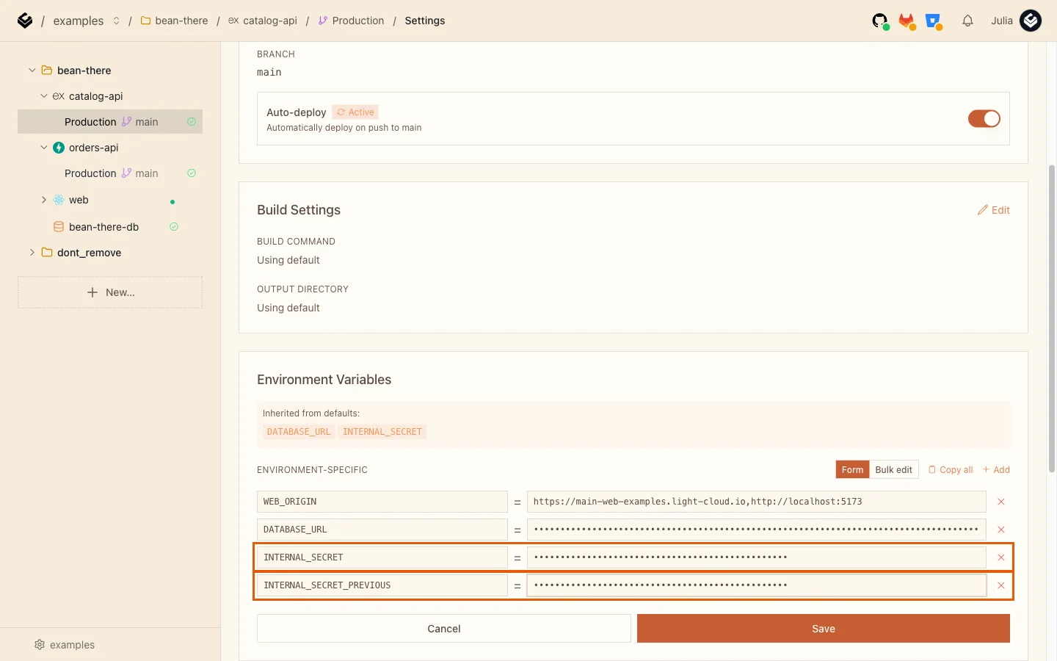This screenshot has width=1057, height=661.
Task: Click the dont_remove folder icon
Action: click(x=47, y=253)
